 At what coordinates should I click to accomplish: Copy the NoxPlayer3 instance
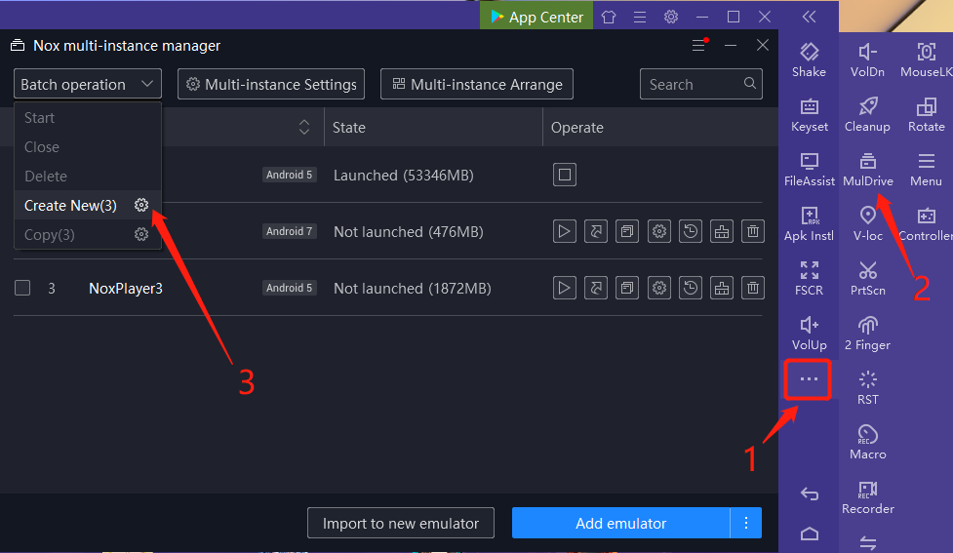[627, 288]
